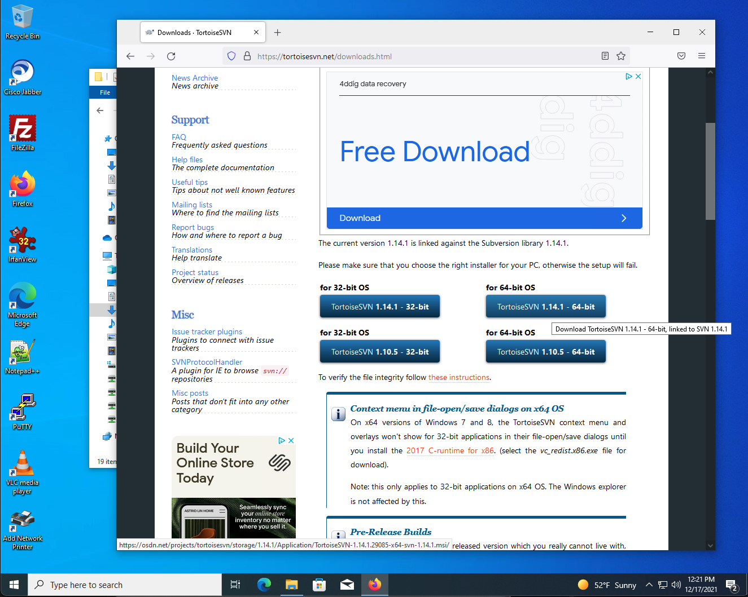Download TortoiseSVN 1.14.1 64-bit installer
The height and width of the screenshot is (597, 748).
[546, 307]
